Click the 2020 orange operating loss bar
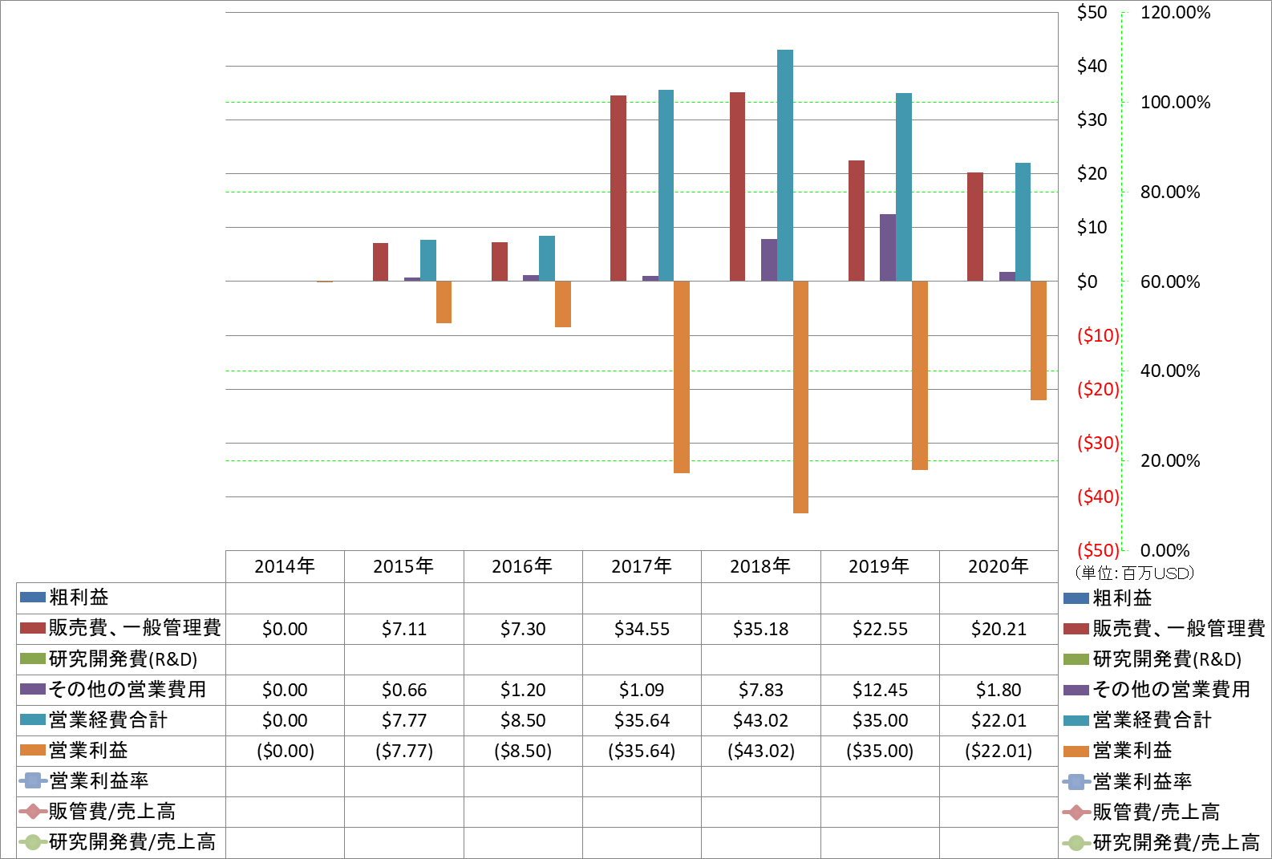1272x859 pixels. [x=1039, y=341]
